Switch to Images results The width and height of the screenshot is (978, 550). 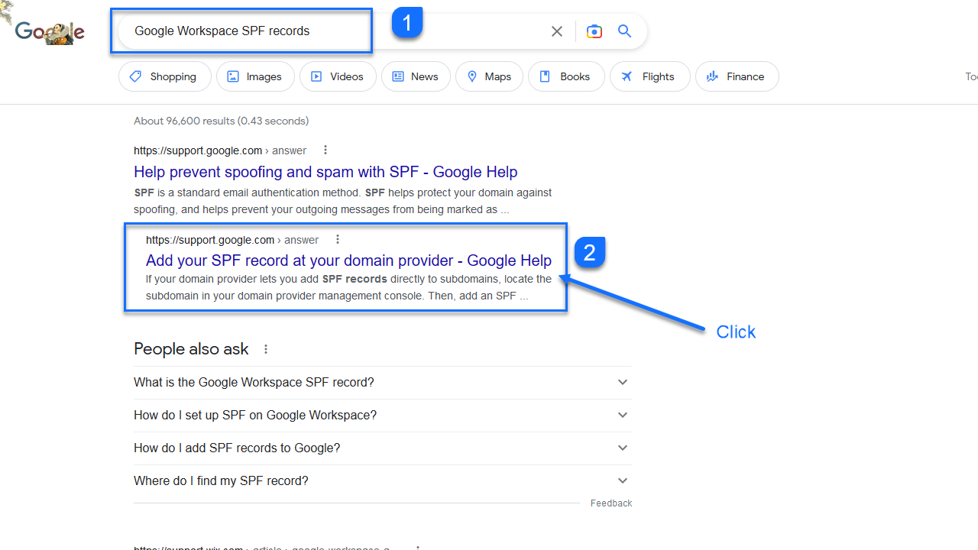[255, 76]
